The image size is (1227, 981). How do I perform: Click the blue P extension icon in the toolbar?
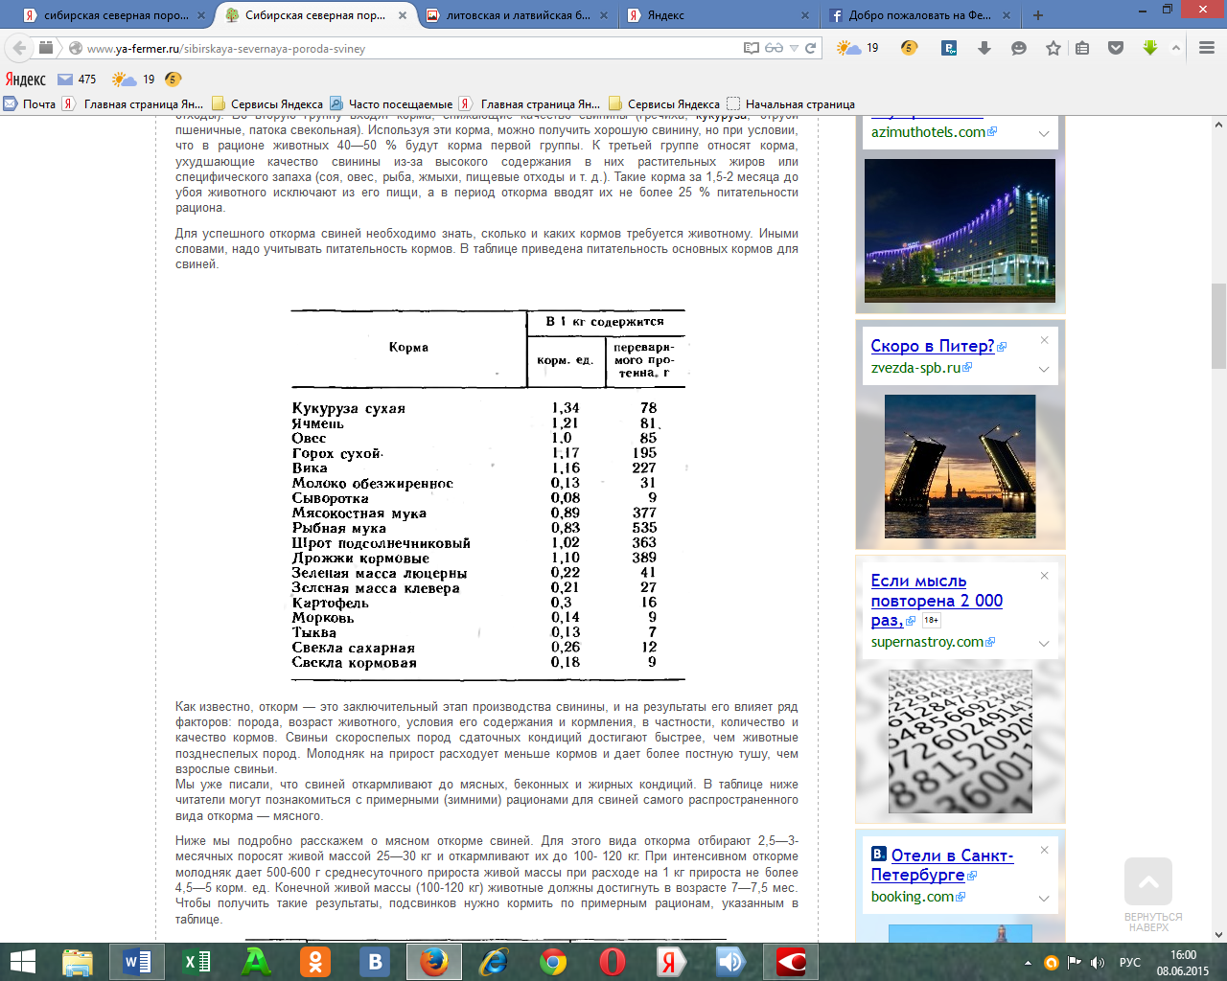[949, 48]
